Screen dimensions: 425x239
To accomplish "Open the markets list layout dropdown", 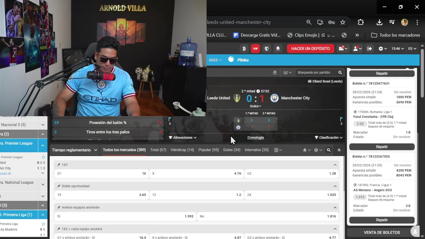I will coord(278,150).
